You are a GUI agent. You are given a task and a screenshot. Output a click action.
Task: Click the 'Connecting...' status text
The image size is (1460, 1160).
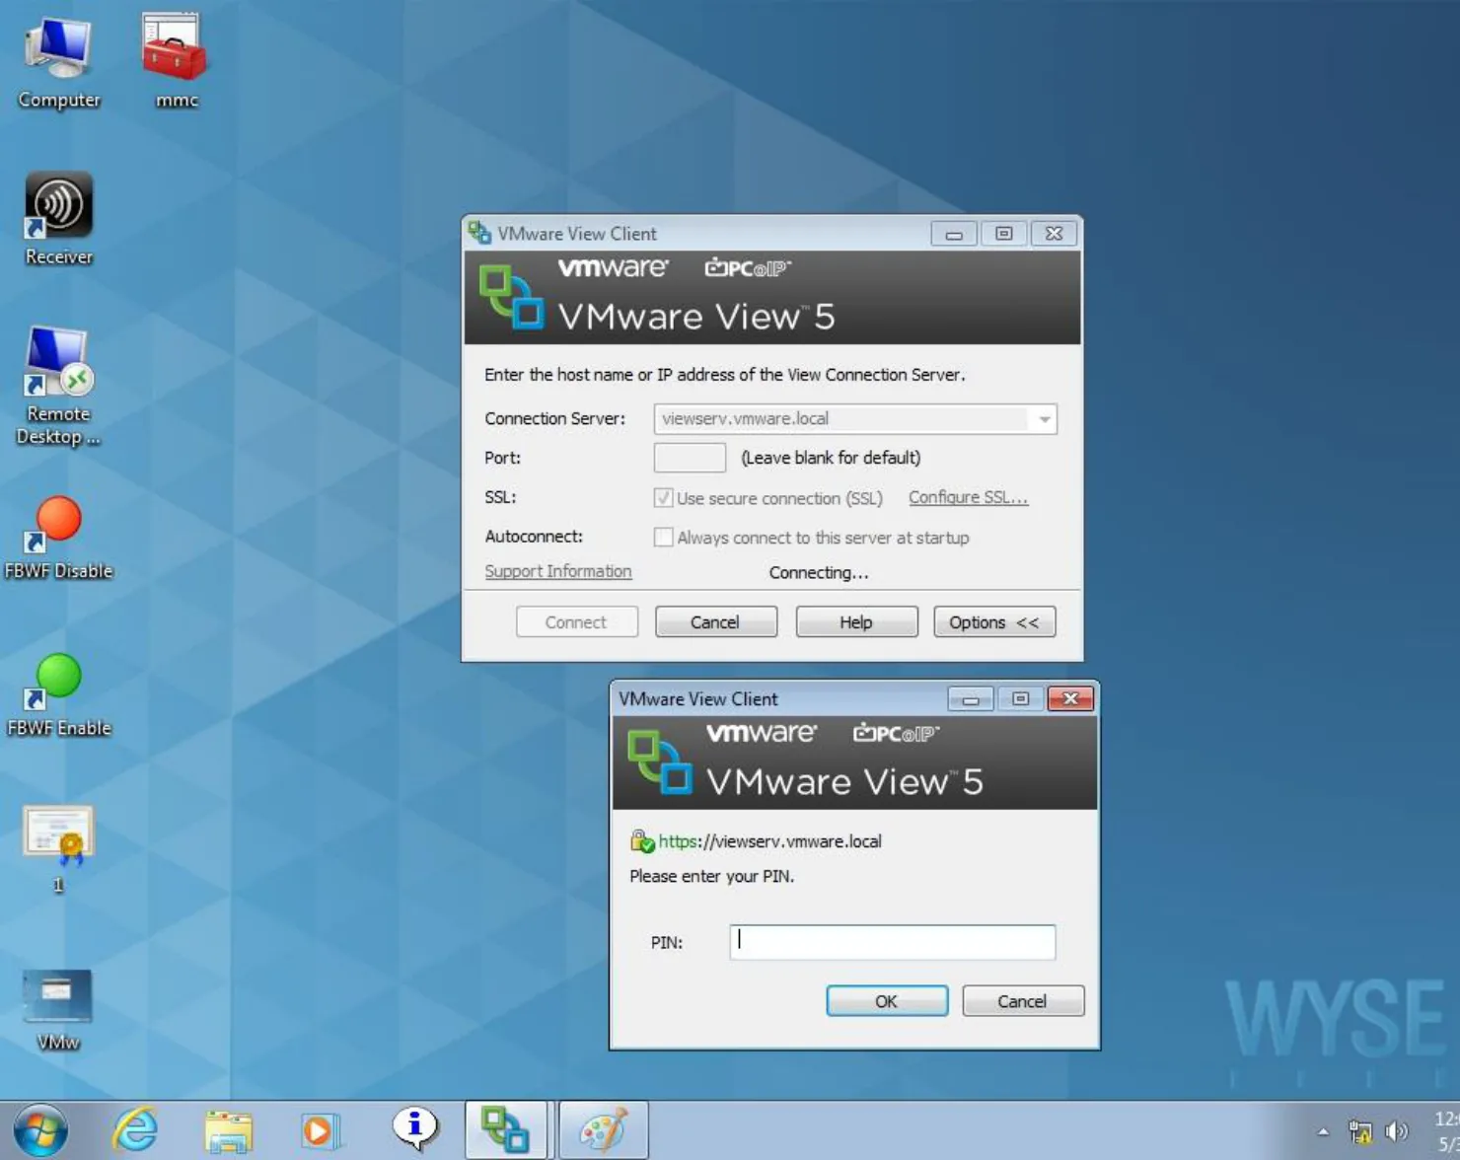point(819,572)
